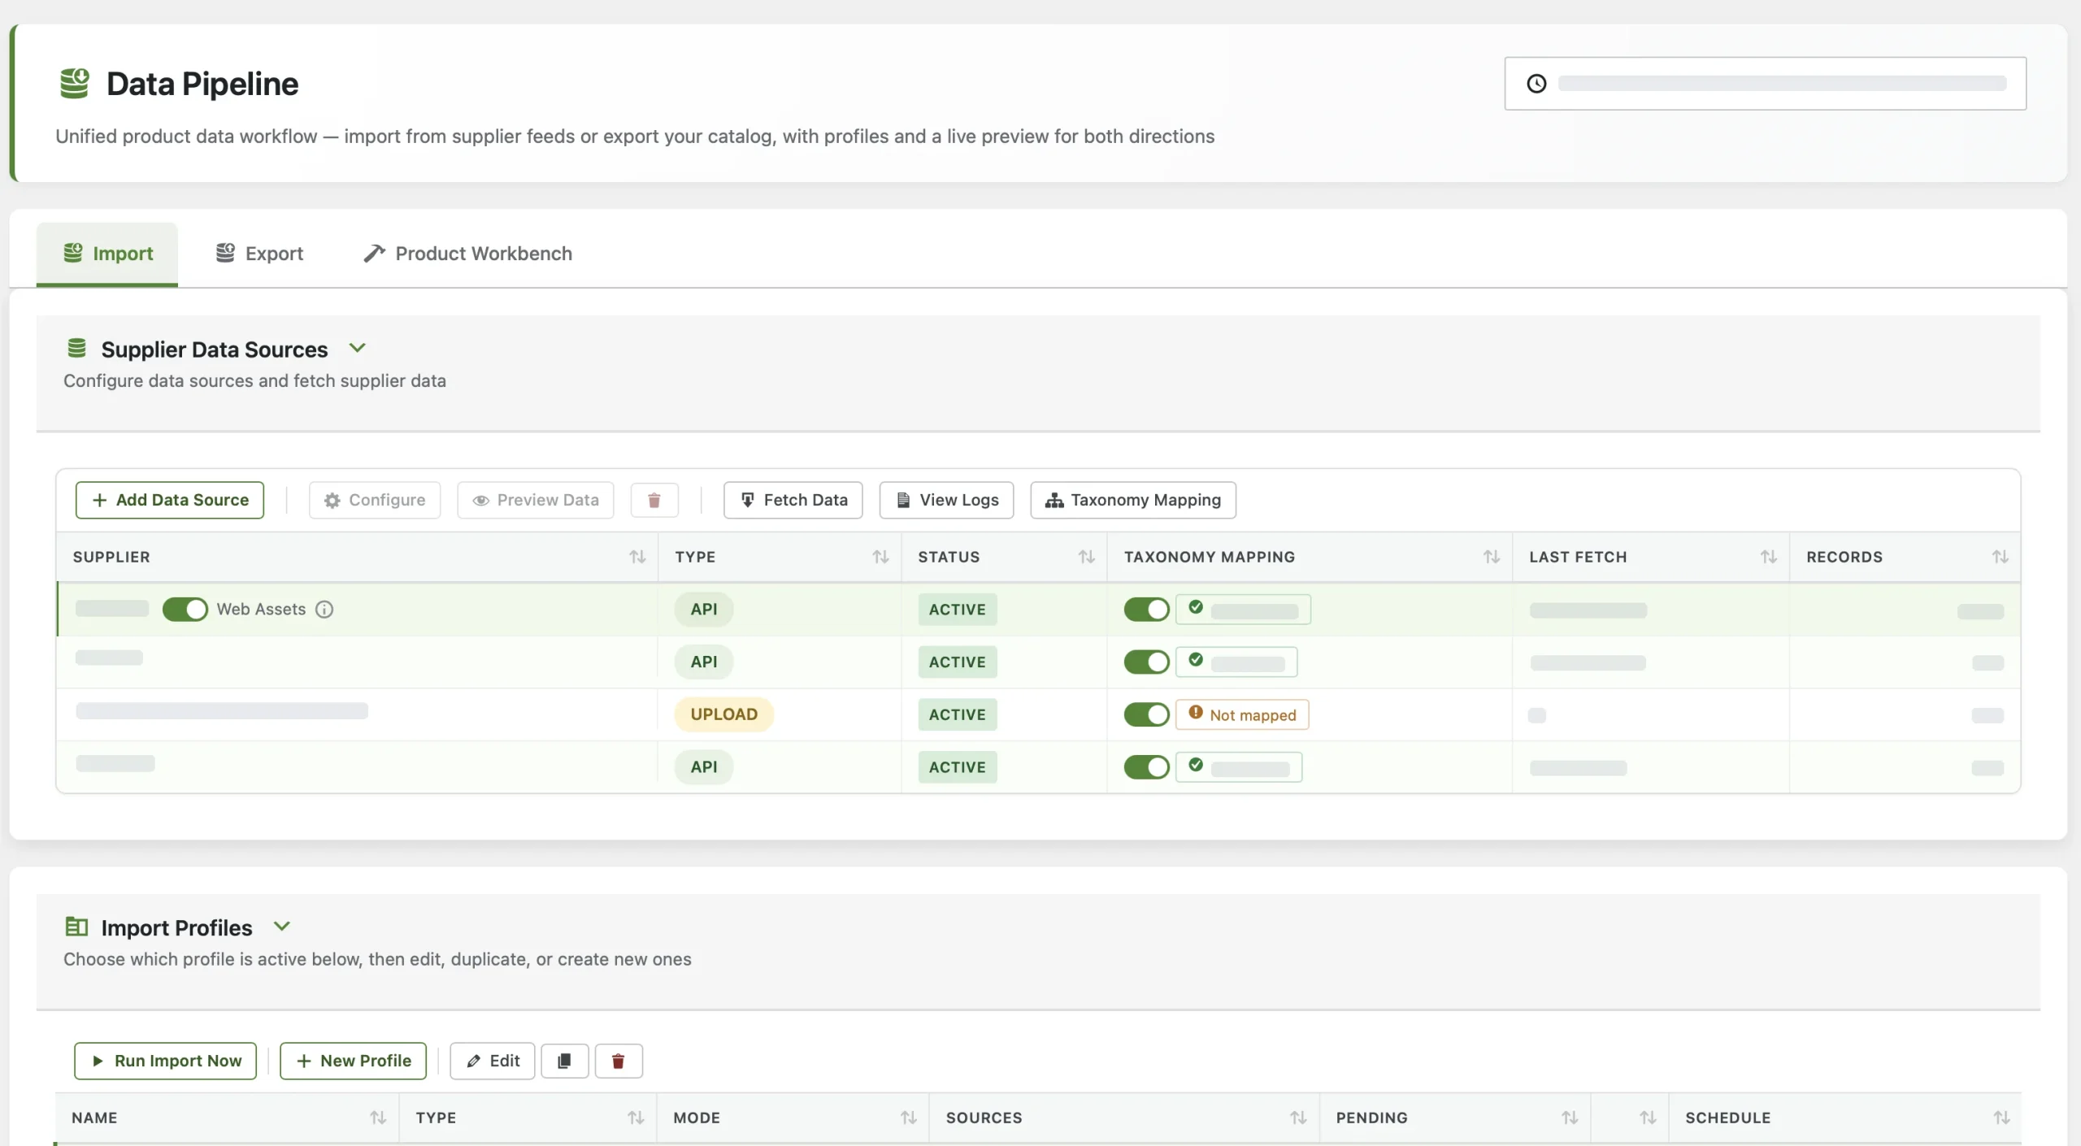Click the header schedule field
This screenshot has width=2081, height=1146.
pyautogui.click(x=1766, y=84)
